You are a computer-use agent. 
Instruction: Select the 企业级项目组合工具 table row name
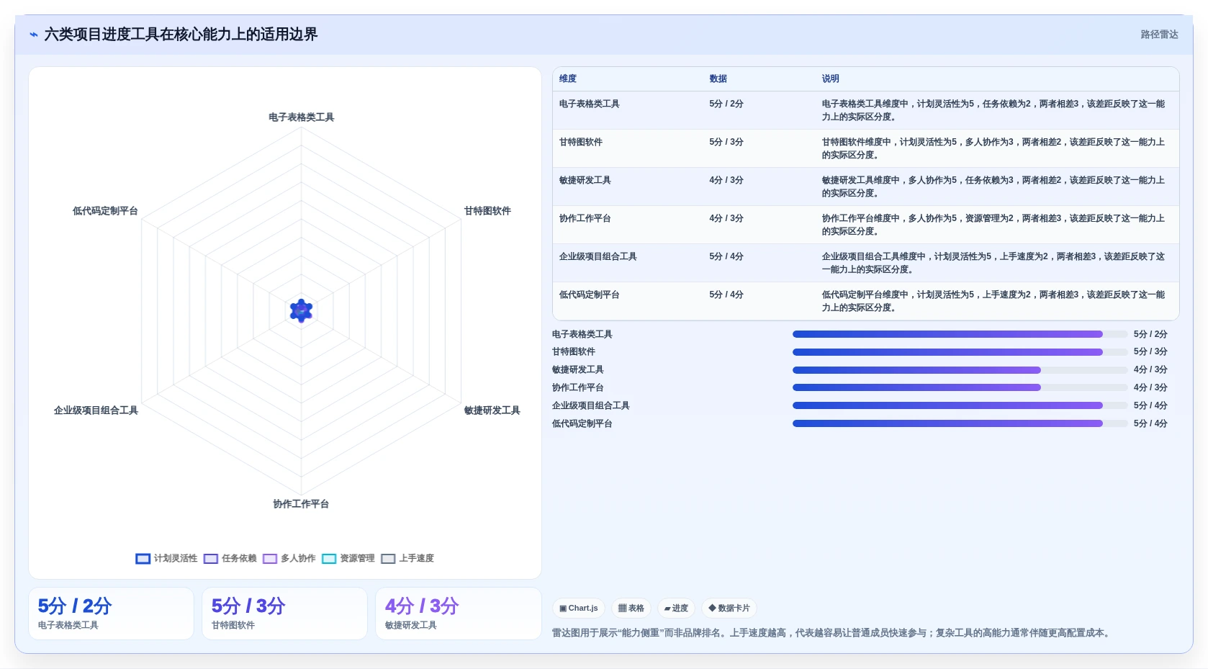coord(598,256)
